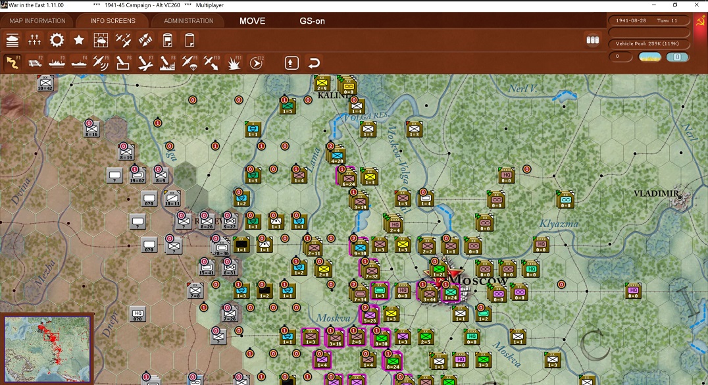
Task: Click the date 1941-08-28 Turn 11 field
Action: tap(647, 21)
